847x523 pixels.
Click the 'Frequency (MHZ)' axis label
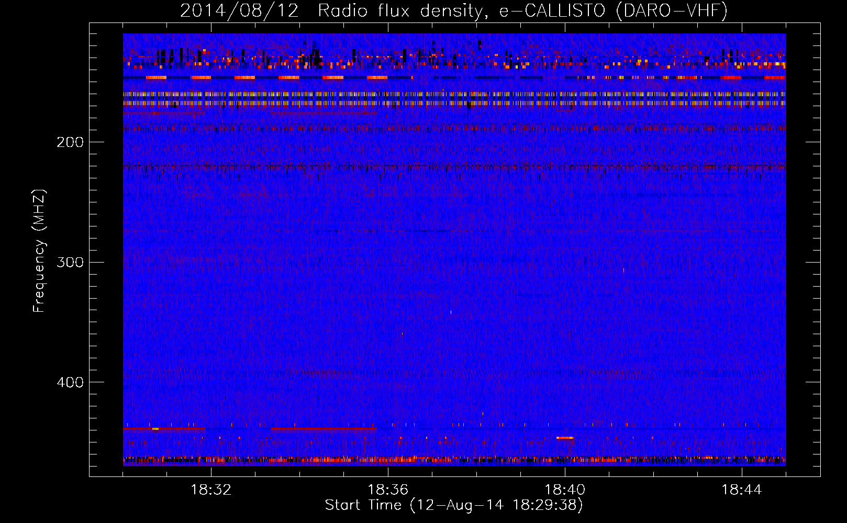click(x=39, y=251)
